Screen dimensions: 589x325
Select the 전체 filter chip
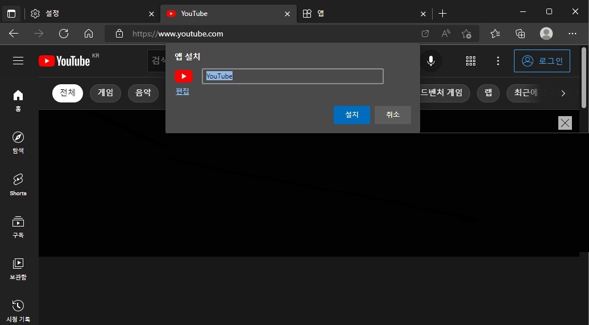[x=68, y=93]
